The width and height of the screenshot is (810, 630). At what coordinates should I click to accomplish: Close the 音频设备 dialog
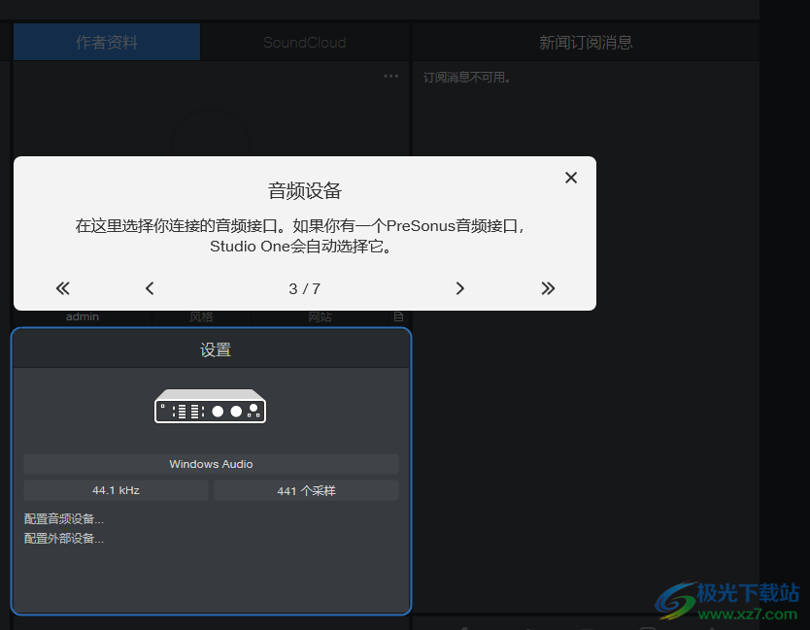point(571,178)
